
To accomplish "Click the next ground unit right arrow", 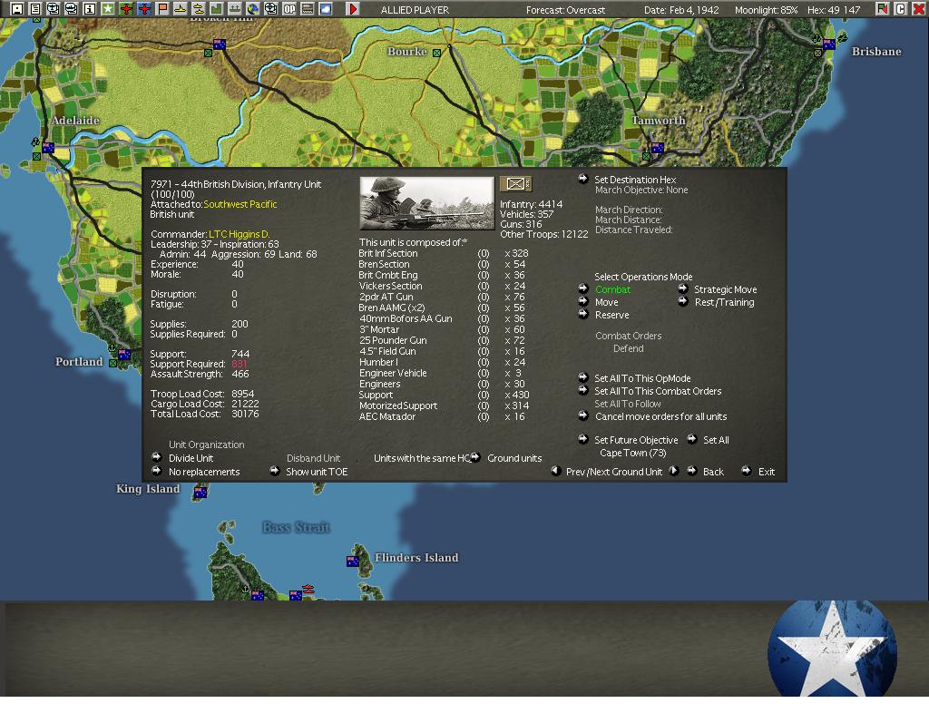I will (674, 471).
